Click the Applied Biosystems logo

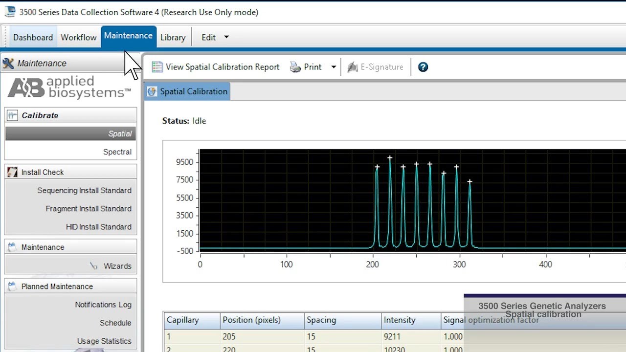tap(69, 88)
